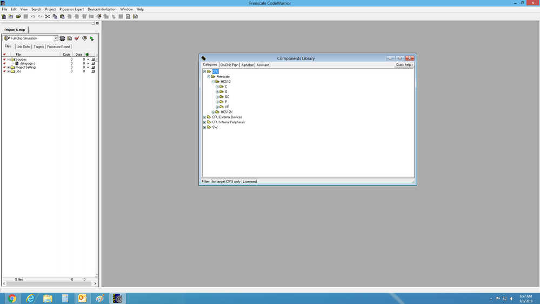Select the VR folder in tree

coord(227,107)
